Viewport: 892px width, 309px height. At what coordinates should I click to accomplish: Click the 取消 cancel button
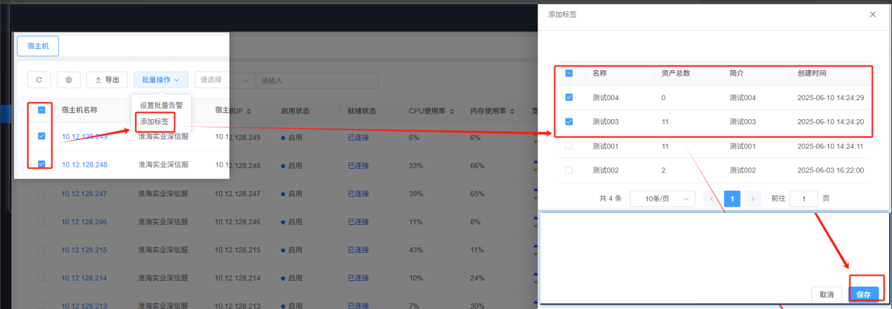pyautogui.click(x=827, y=295)
